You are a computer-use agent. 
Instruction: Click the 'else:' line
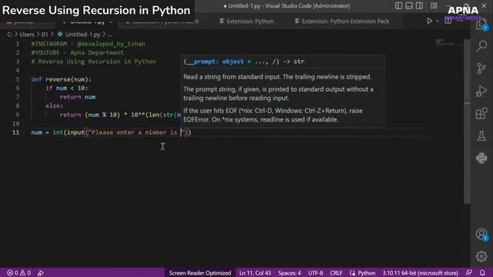(54, 105)
